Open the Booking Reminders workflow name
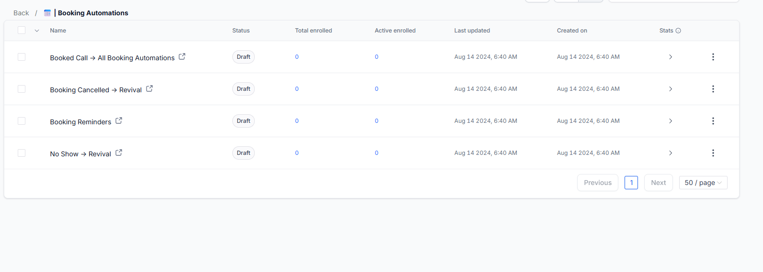The image size is (763, 272). [80, 122]
